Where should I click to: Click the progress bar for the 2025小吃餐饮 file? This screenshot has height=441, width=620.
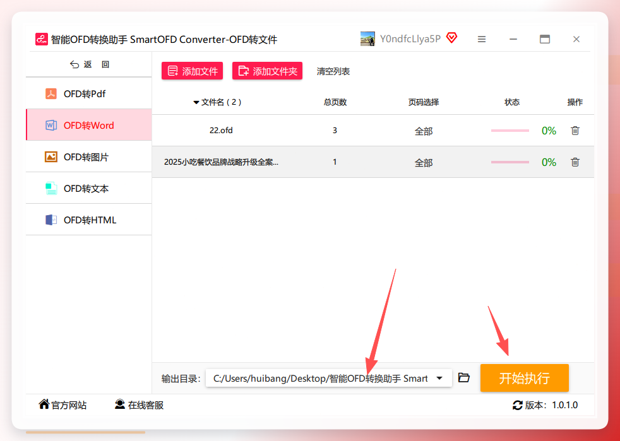(x=510, y=162)
